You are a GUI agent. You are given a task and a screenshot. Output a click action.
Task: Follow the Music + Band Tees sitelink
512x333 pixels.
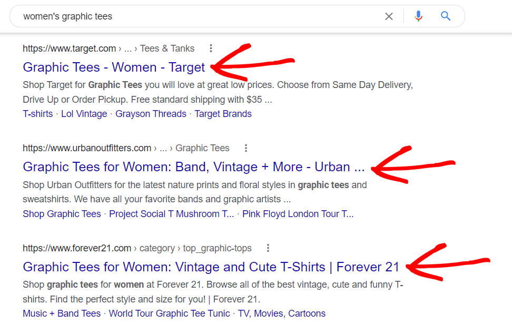62,314
